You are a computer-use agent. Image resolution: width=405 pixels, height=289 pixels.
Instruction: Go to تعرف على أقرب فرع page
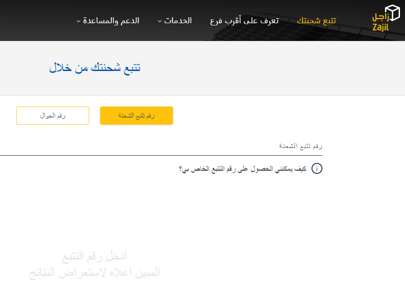244,20
